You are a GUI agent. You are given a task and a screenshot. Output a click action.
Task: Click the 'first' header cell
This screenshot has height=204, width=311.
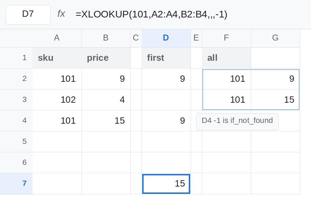[x=166, y=58]
